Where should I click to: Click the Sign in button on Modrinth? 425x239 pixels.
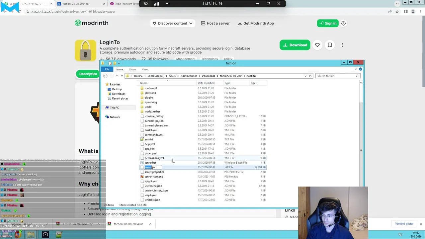click(x=328, y=23)
